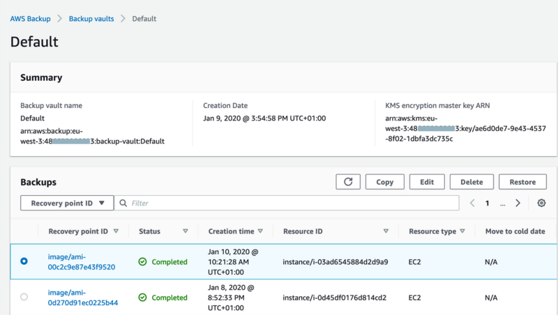Sort by Resource ID column arrow

(386, 231)
